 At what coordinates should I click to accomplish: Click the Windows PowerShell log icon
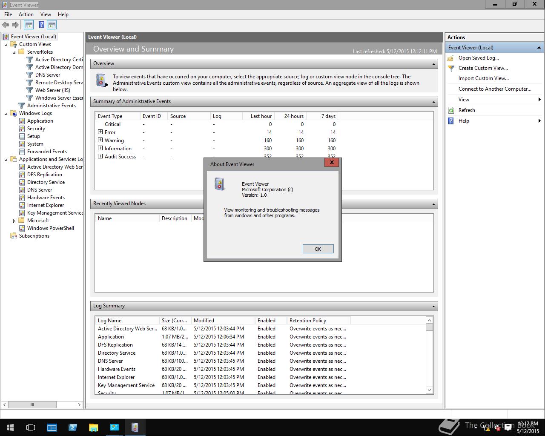[22, 228]
